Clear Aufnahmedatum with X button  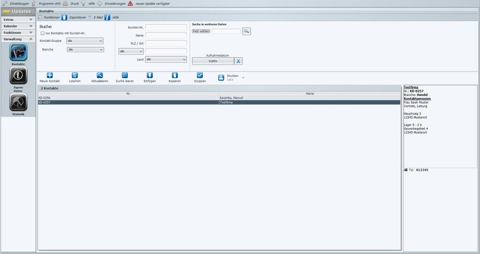[x=238, y=61]
